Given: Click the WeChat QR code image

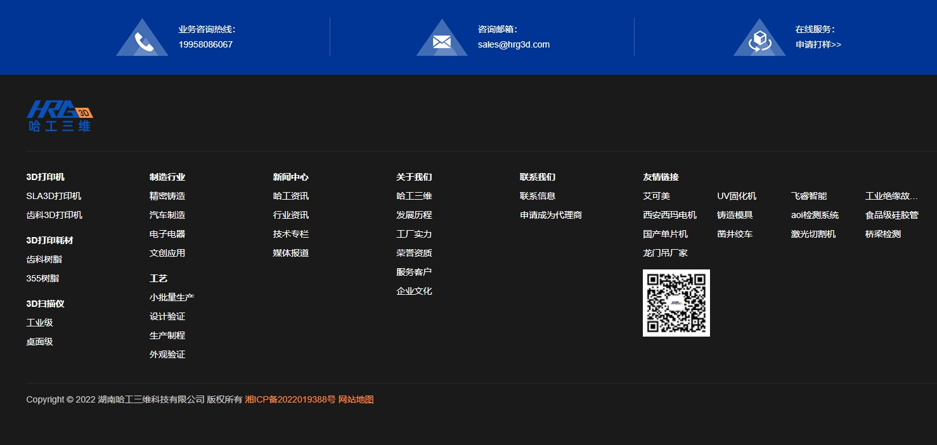Looking at the screenshot, I should 676,303.
